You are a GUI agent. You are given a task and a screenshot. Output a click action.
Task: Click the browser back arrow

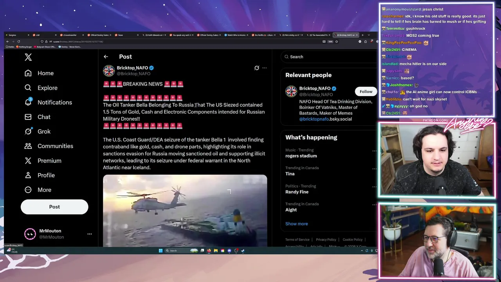pos(7,42)
